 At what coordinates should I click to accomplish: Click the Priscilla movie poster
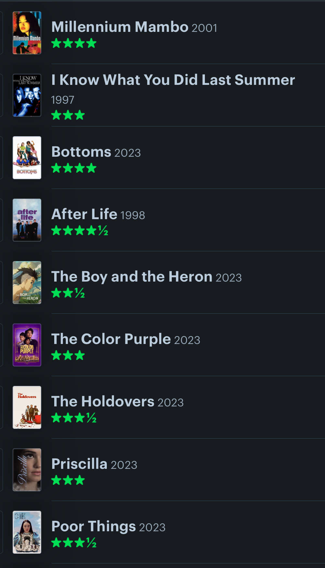pyautogui.click(x=27, y=470)
